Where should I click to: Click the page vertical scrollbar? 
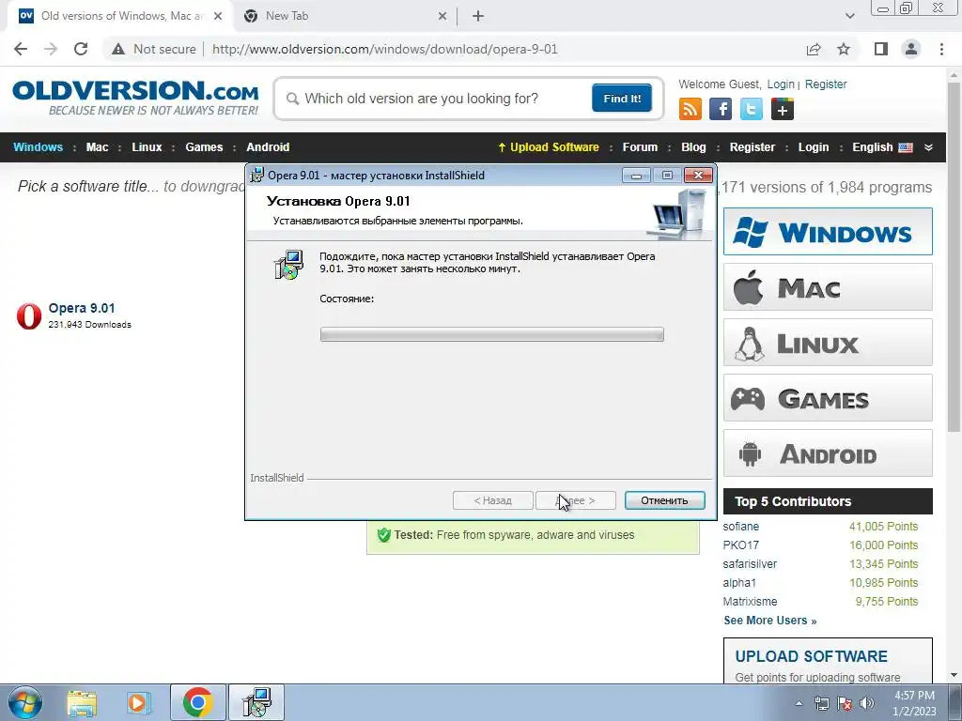click(x=954, y=257)
